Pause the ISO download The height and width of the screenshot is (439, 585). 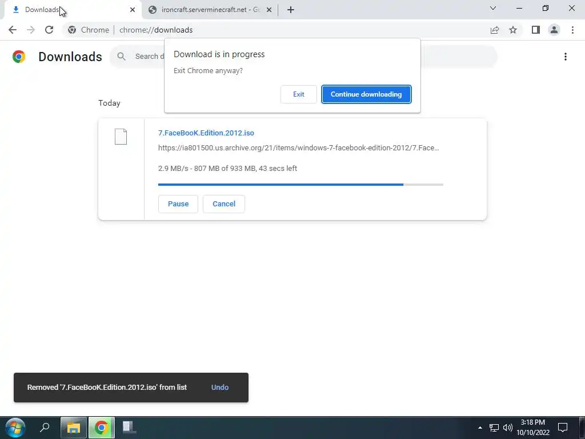point(178,204)
